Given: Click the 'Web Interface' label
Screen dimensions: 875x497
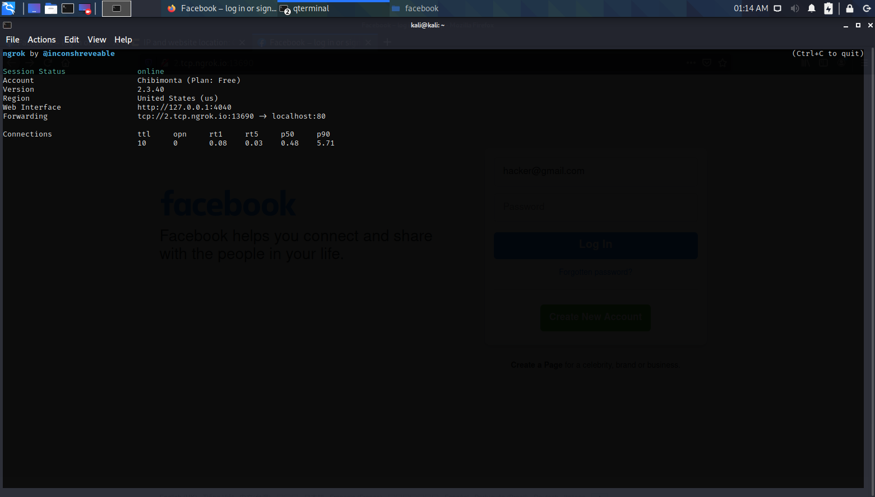Looking at the screenshot, I should tap(32, 107).
